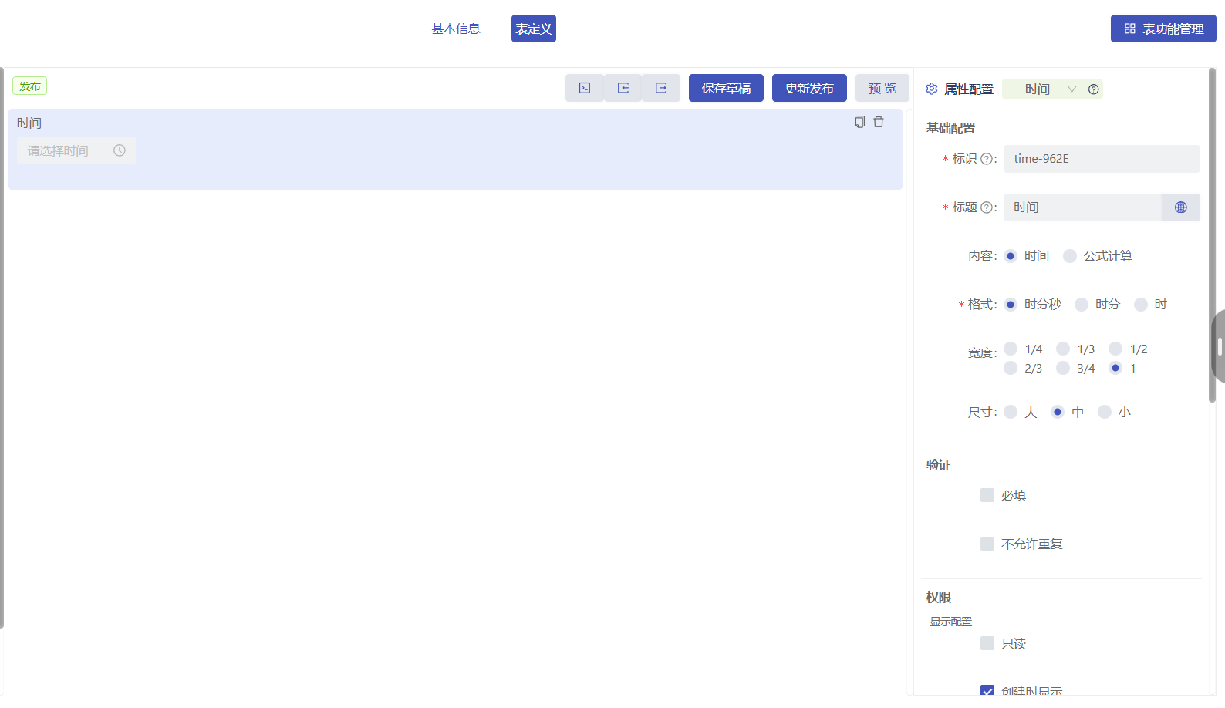Enable the 不允许重复 checkbox
The width and height of the screenshot is (1225, 708).
pos(987,544)
